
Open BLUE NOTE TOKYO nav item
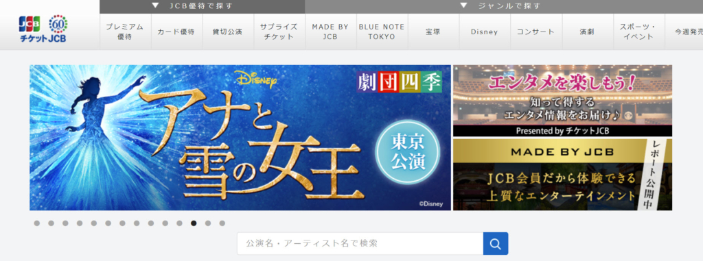point(382,32)
